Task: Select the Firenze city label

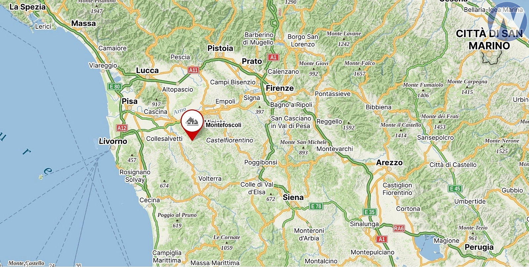Action: coord(280,88)
